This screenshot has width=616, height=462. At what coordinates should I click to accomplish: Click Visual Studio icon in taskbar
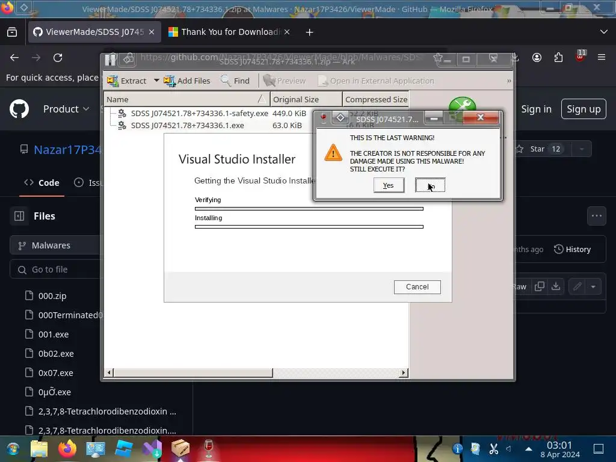(152, 448)
